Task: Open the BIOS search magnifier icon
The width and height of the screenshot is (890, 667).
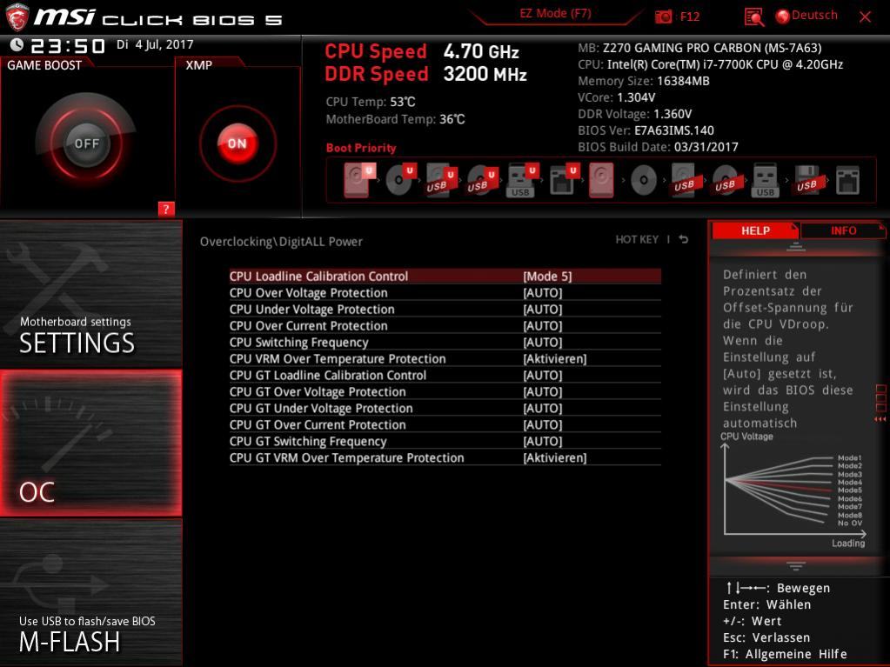Action: coord(753,17)
